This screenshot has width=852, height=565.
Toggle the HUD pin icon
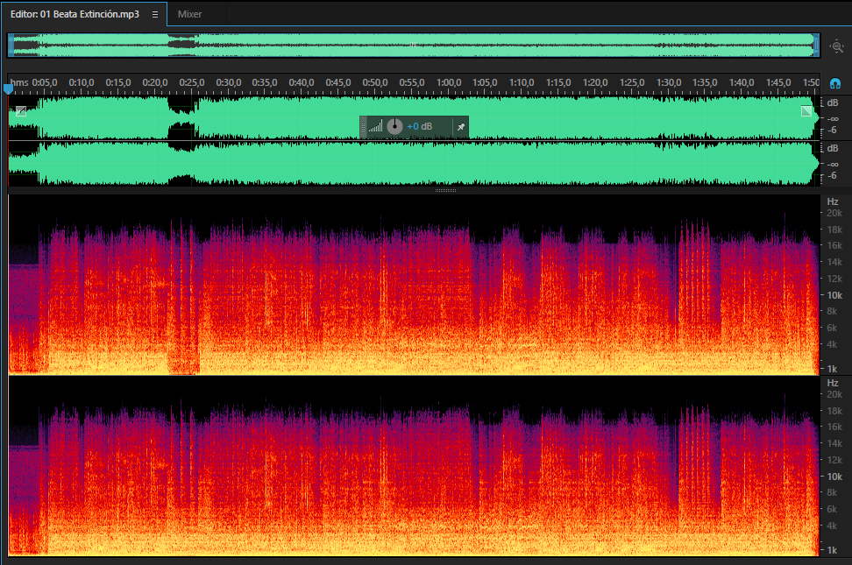[x=461, y=127]
